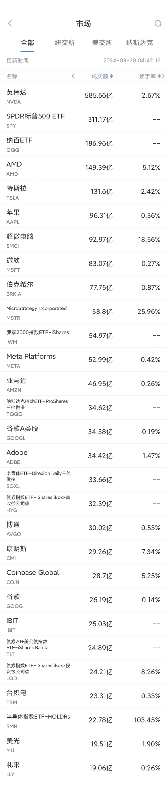Sort by 成交额 column arrows
The height and width of the screenshot is (797, 167).
tap(111, 76)
